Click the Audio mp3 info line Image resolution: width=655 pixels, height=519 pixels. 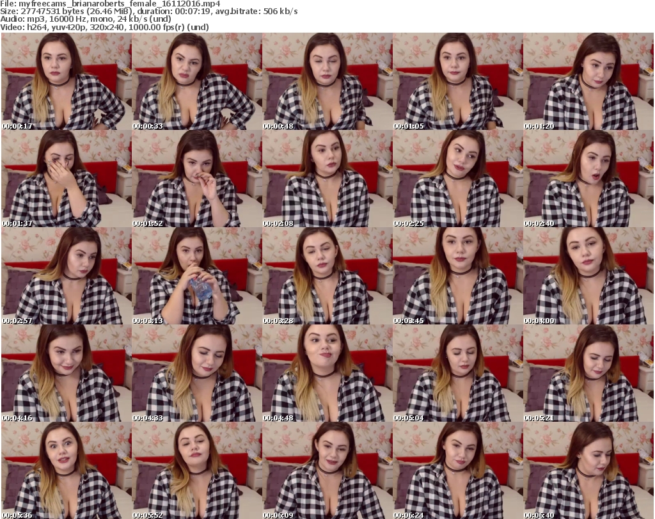pos(90,19)
